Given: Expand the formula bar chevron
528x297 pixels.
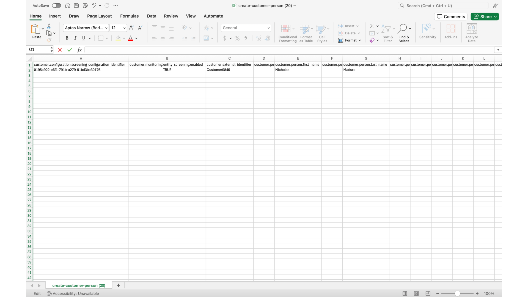Looking at the screenshot, I should (x=498, y=50).
